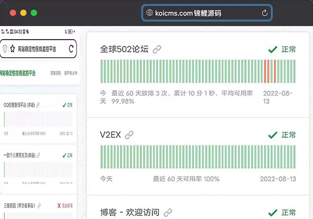Viewport: 313px width, 219px height.
Task: Tap the red 无法访问 status text
Action: (x=67, y=205)
